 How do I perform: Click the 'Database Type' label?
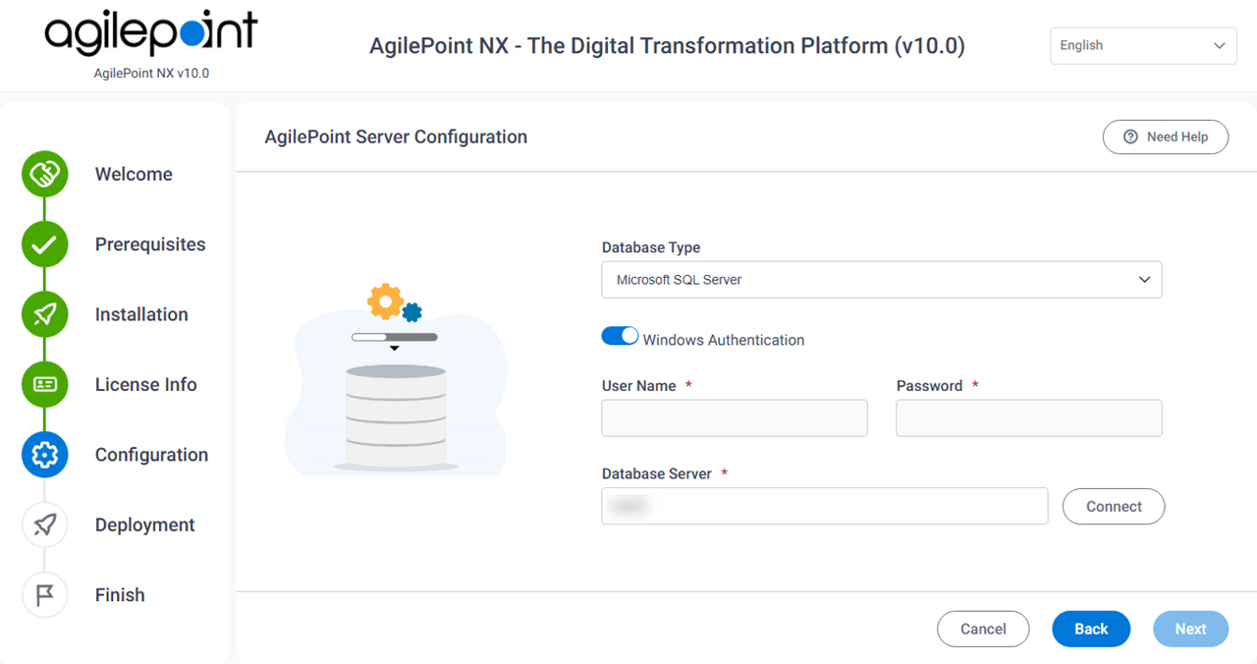(651, 249)
